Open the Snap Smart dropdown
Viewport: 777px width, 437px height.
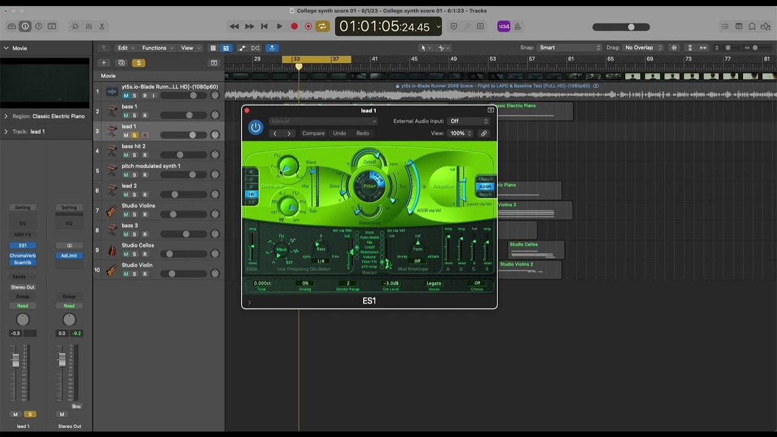pos(569,47)
